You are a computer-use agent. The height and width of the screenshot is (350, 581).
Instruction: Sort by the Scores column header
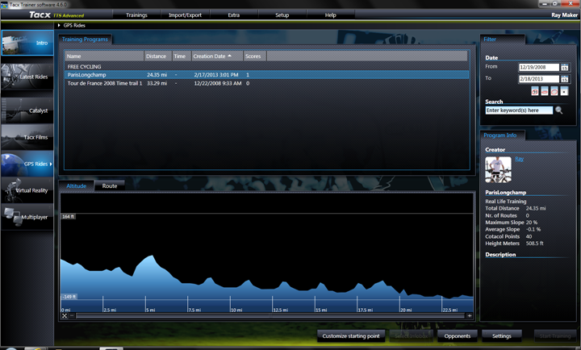point(254,56)
